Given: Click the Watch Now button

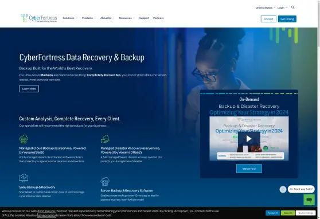Looking at the screenshot, I should coord(249,169).
